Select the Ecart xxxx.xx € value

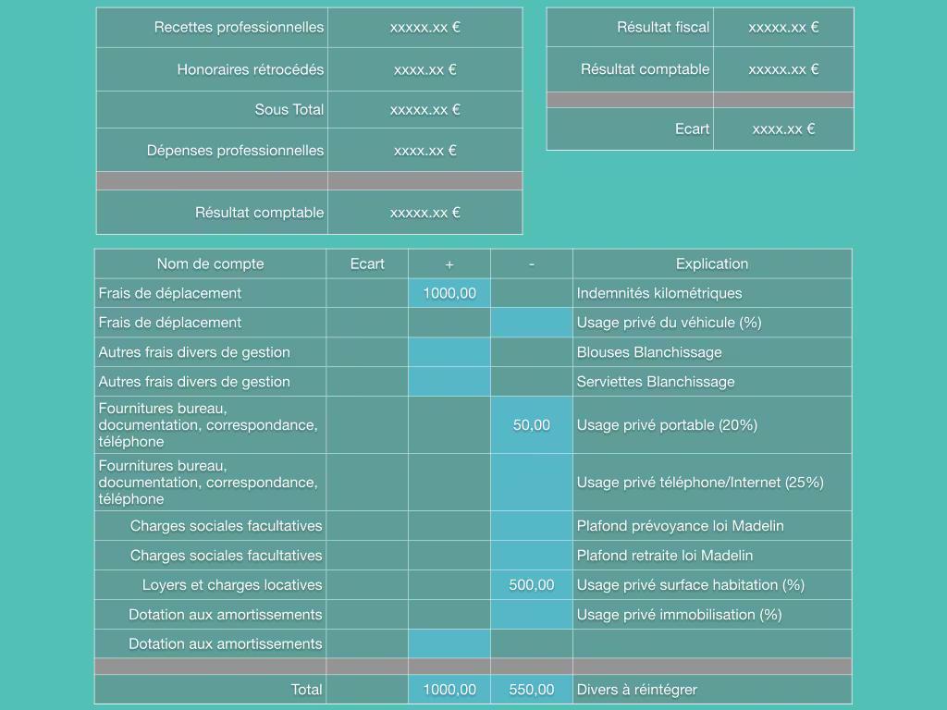click(x=783, y=129)
